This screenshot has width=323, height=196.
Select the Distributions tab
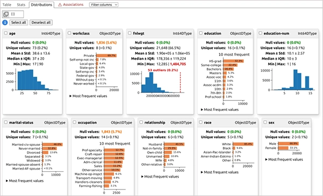point(41,4)
